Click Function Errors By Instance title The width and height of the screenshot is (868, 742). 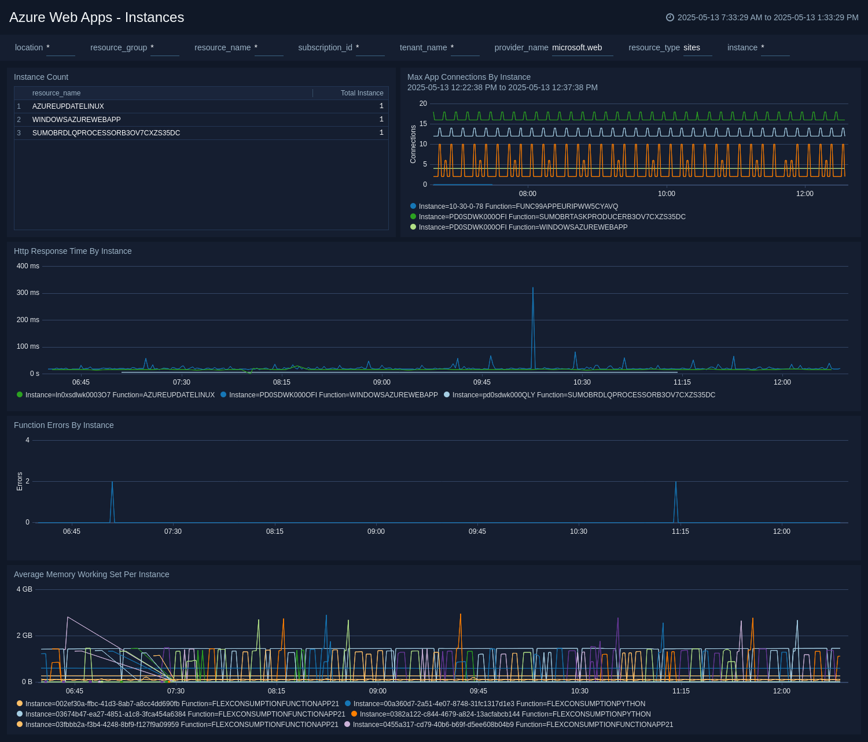coord(64,425)
